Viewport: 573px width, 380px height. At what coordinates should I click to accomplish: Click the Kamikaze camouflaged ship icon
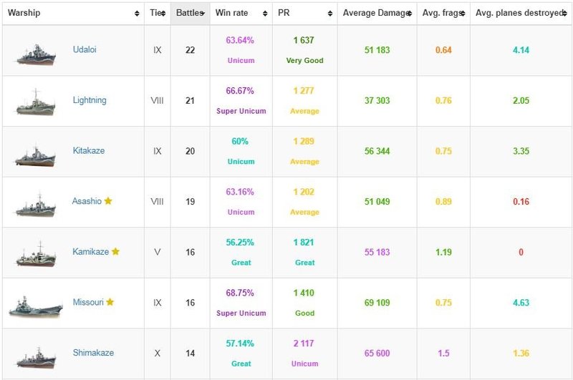click(35, 255)
